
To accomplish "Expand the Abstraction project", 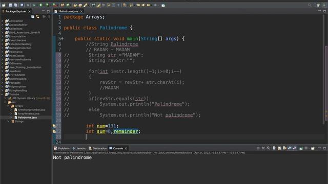I will (x=2, y=21).
